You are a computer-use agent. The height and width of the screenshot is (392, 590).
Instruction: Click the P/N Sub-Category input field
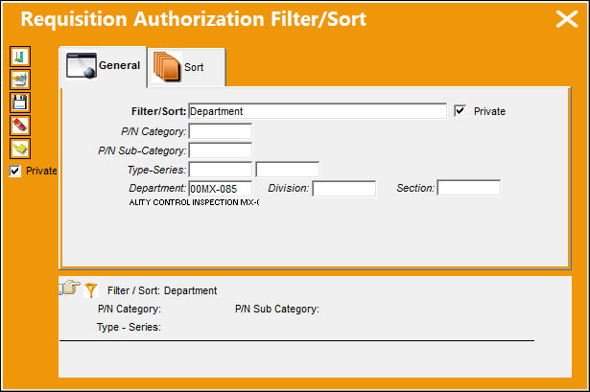pos(220,150)
